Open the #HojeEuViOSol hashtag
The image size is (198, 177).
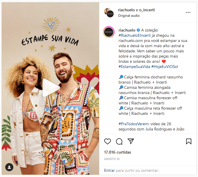pyautogui.click(x=165, y=67)
